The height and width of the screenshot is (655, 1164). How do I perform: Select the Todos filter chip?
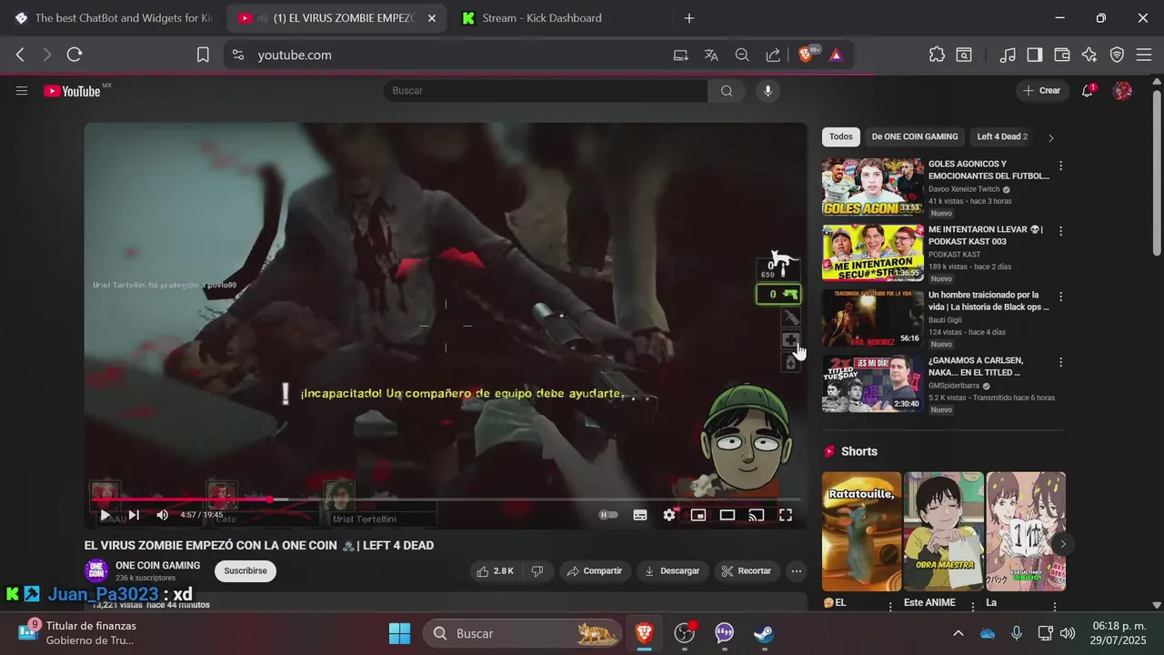(841, 137)
